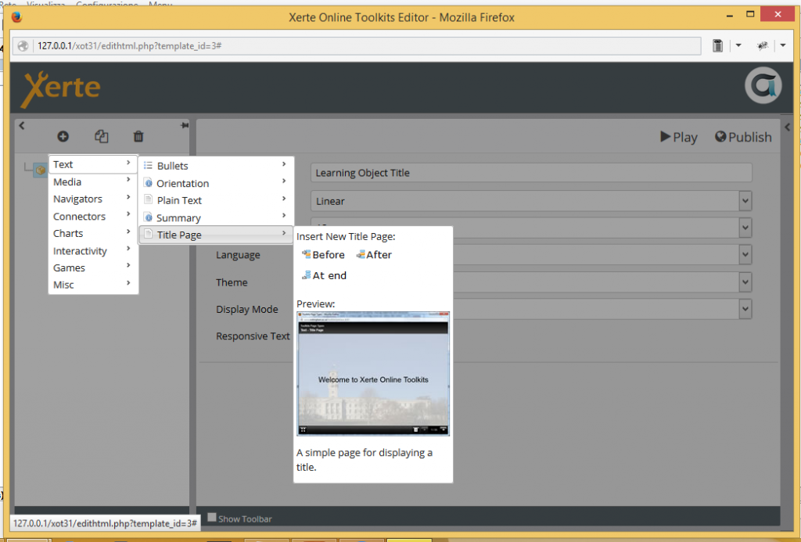Viewport: 801px width, 542px height.
Task: Click the Display Mode label
Action: tap(246, 309)
